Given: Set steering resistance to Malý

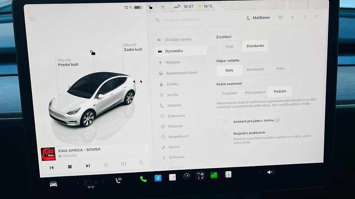Looking at the screenshot, I should [229, 70].
